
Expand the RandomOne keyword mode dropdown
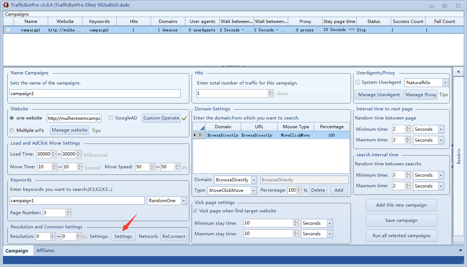tap(184, 201)
